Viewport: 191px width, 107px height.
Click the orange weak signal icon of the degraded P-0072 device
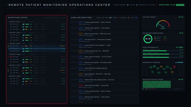click(x=23, y=70)
